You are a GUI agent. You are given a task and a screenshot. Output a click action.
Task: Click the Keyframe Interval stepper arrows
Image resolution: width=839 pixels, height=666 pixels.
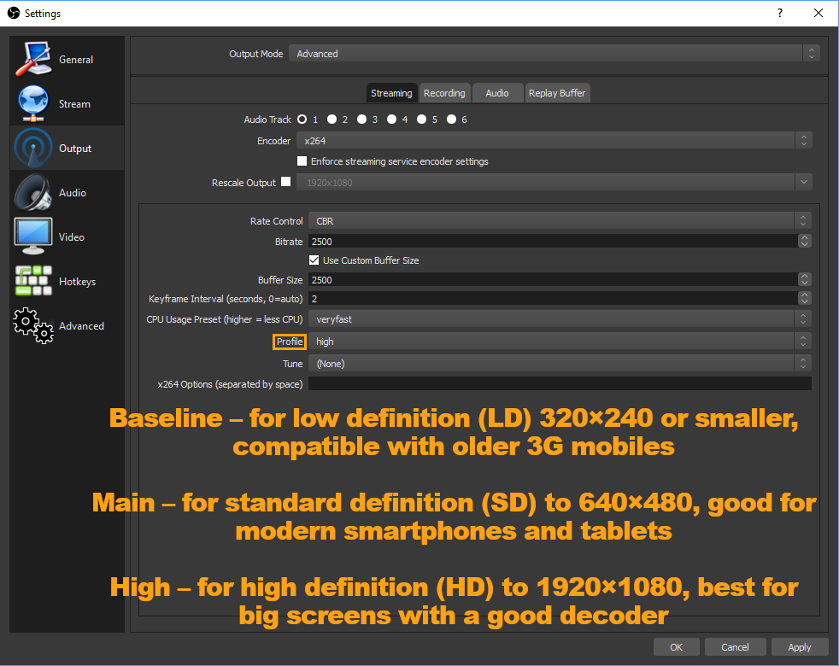coord(804,299)
